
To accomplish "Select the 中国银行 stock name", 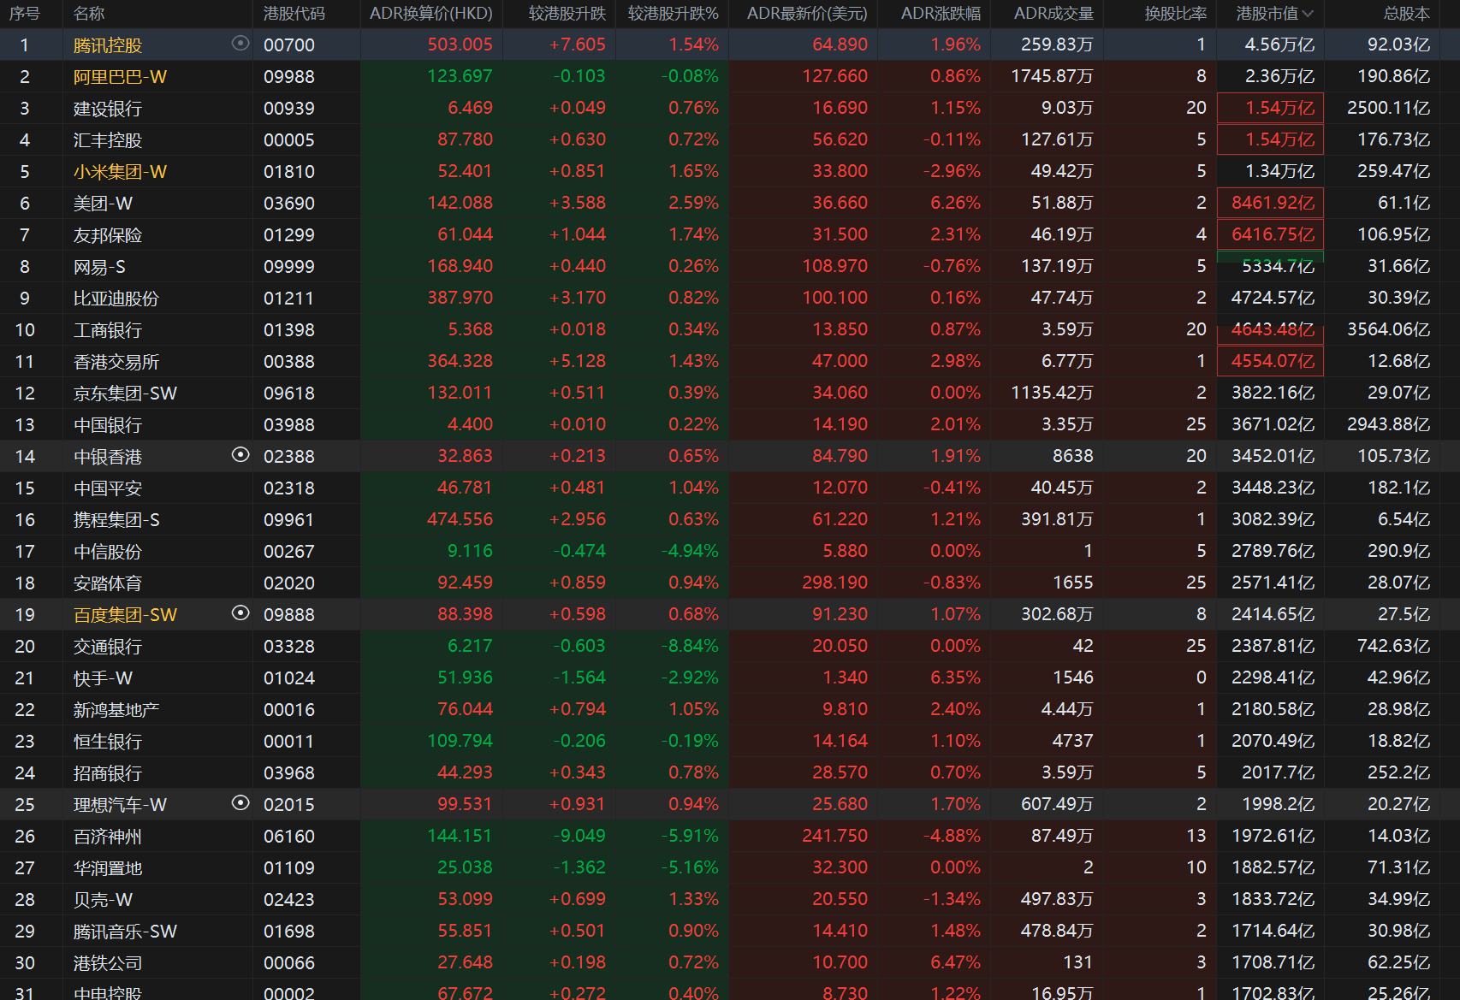I will coord(107,424).
